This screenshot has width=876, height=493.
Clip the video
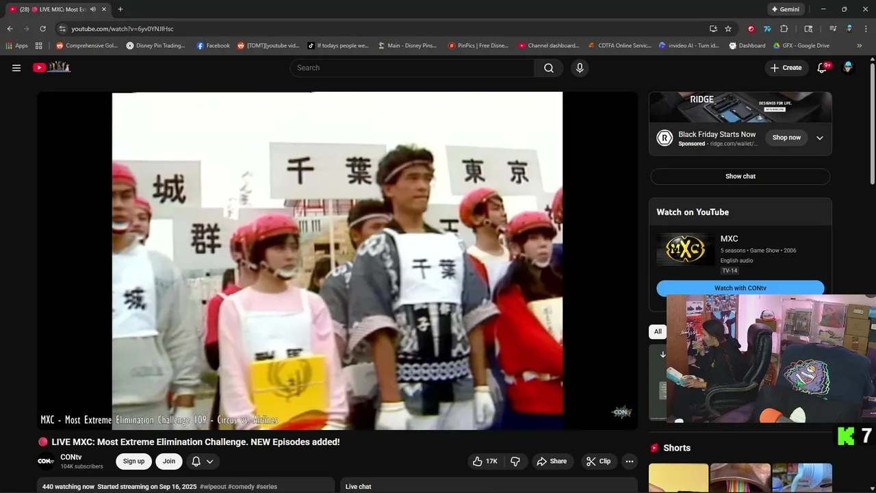tap(599, 462)
